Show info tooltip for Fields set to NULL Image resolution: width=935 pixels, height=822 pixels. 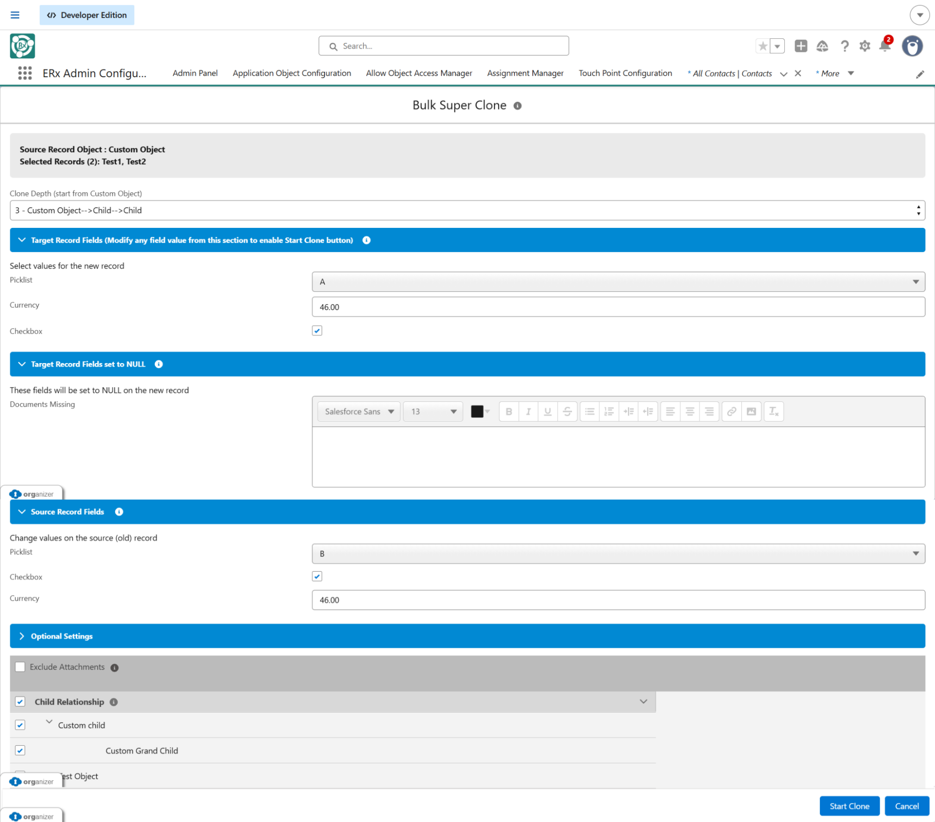point(159,364)
